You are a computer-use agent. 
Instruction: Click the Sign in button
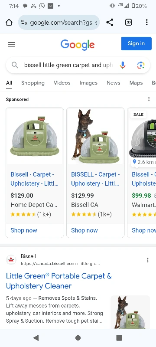[136, 44]
